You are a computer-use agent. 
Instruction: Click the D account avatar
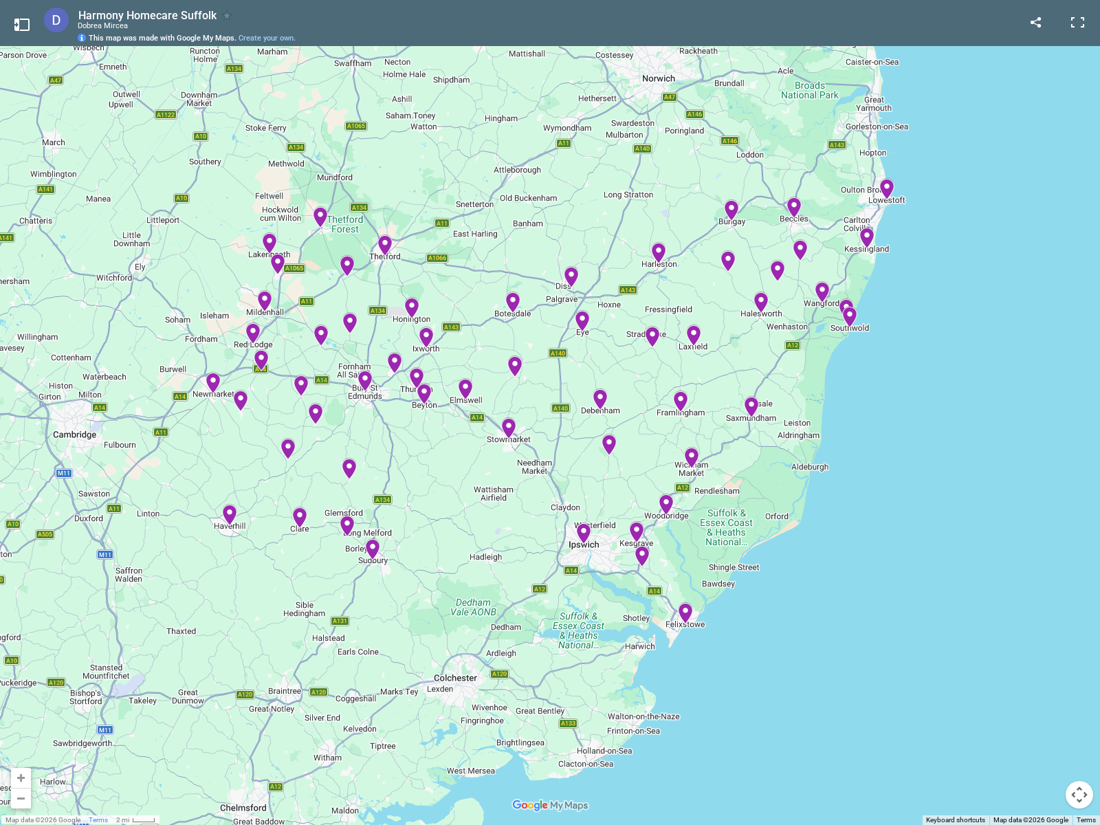(56, 21)
